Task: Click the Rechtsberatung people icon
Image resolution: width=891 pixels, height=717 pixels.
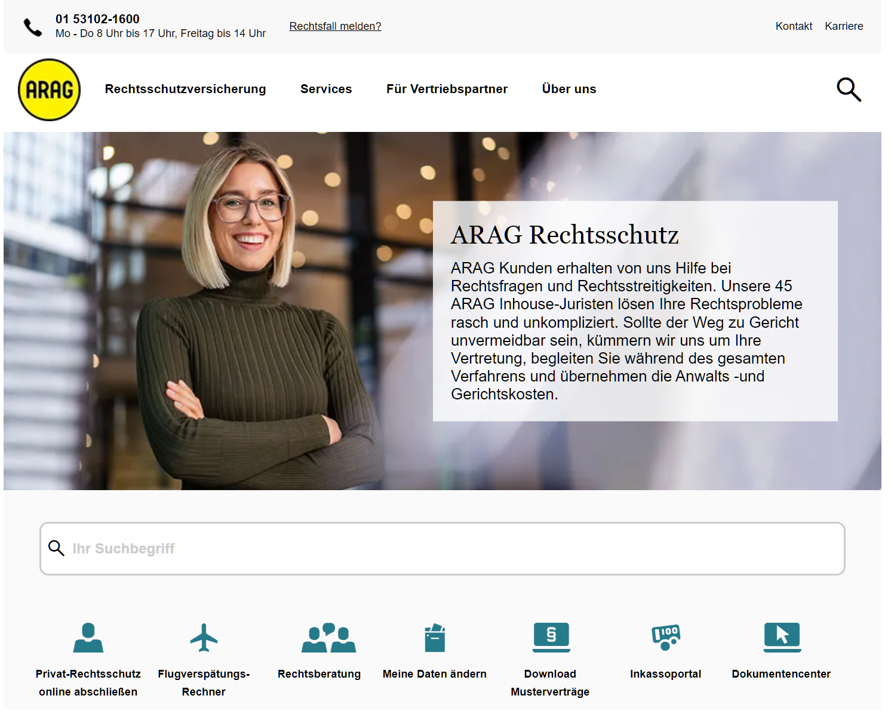Action: (328, 638)
